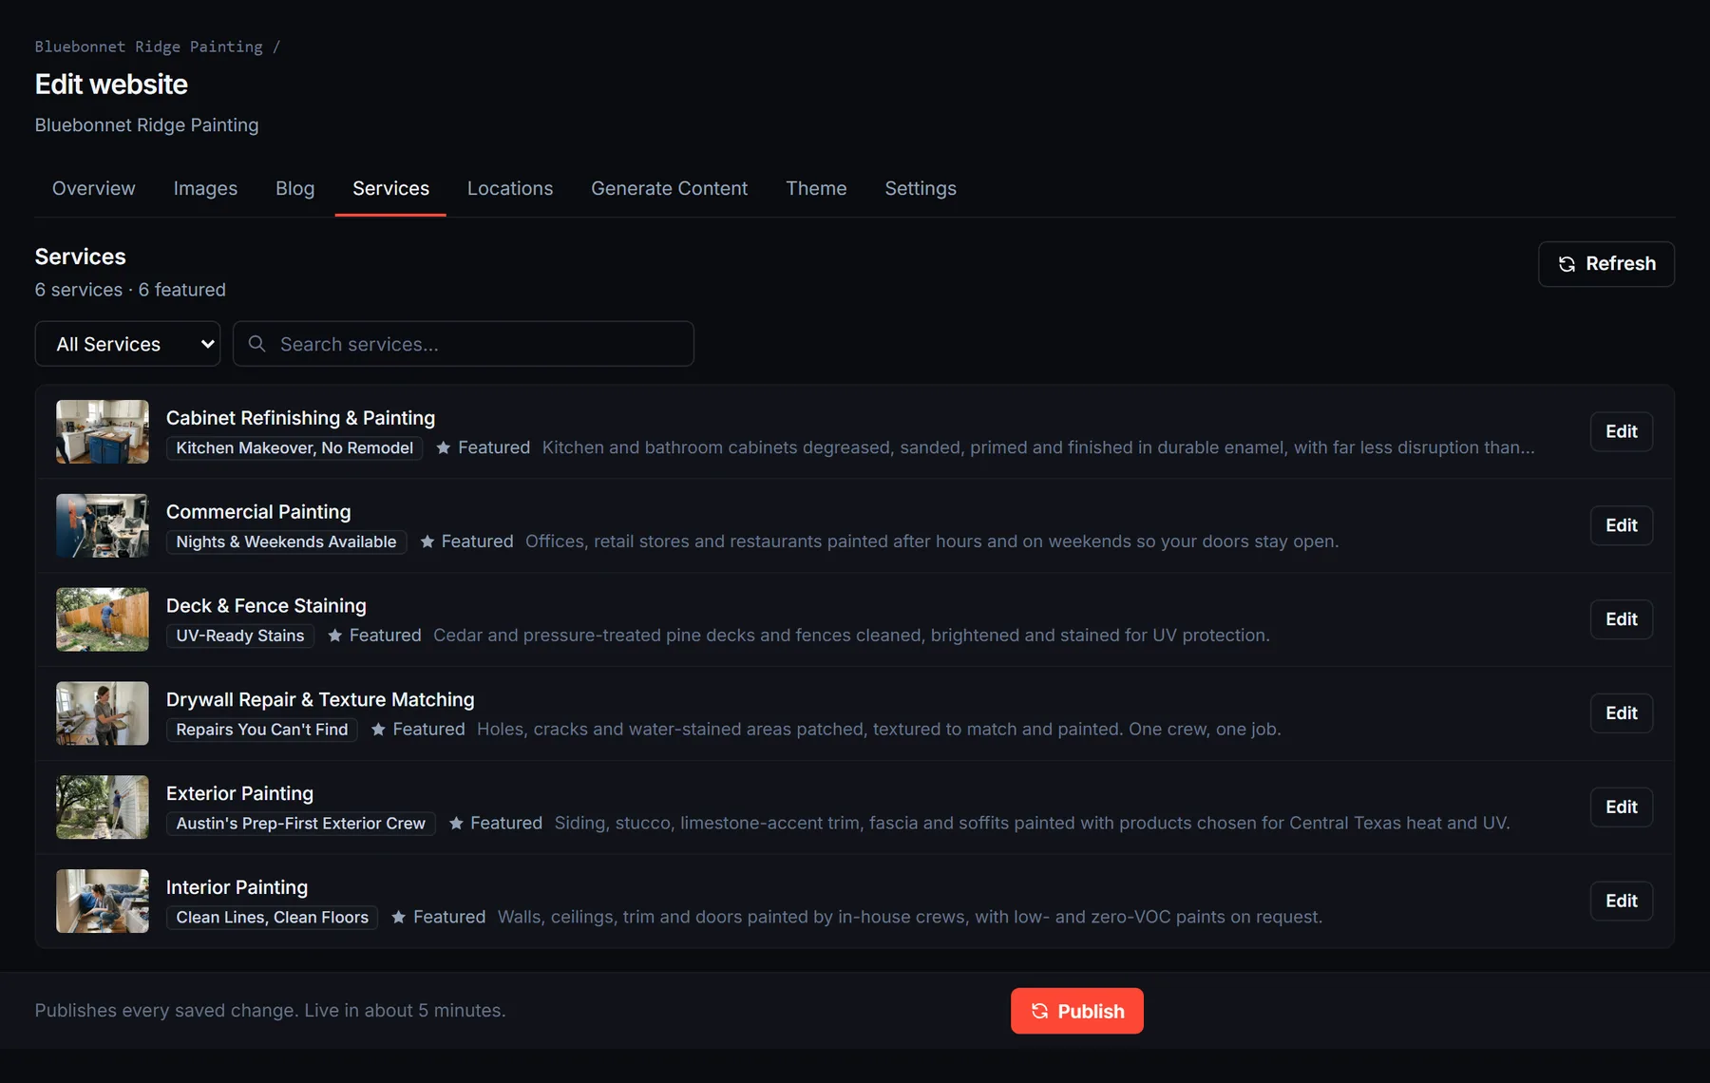Click the Deck & Fence Staining title
1710x1083 pixels.
point(266,606)
